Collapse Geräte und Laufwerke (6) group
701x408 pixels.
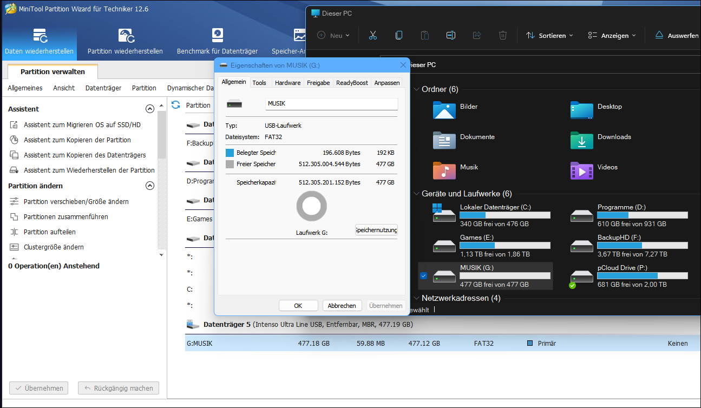coord(416,194)
